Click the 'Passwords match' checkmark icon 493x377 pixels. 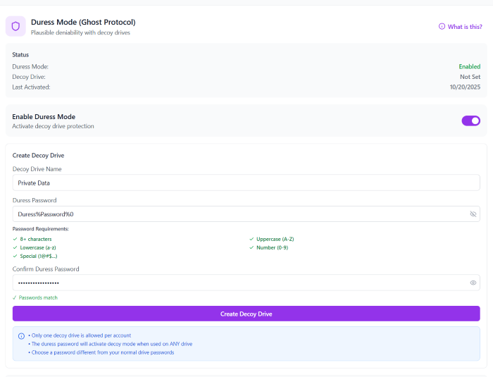[x=15, y=298]
